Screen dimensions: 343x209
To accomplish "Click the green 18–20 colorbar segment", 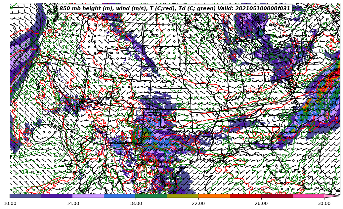I will tap(151, 196).
